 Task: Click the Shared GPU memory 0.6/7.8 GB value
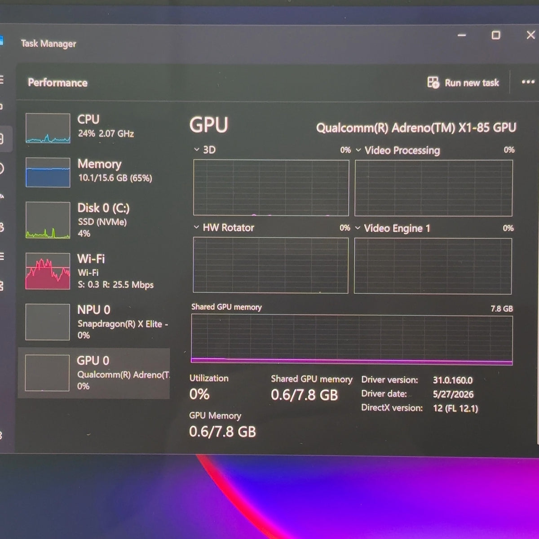click(304, 395)
